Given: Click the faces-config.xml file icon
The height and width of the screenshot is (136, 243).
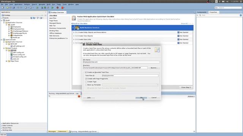Looking at the screenshot, I should (11, 54).
